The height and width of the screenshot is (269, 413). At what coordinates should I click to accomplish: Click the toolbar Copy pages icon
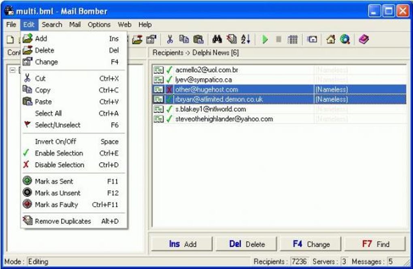[184, 40]
